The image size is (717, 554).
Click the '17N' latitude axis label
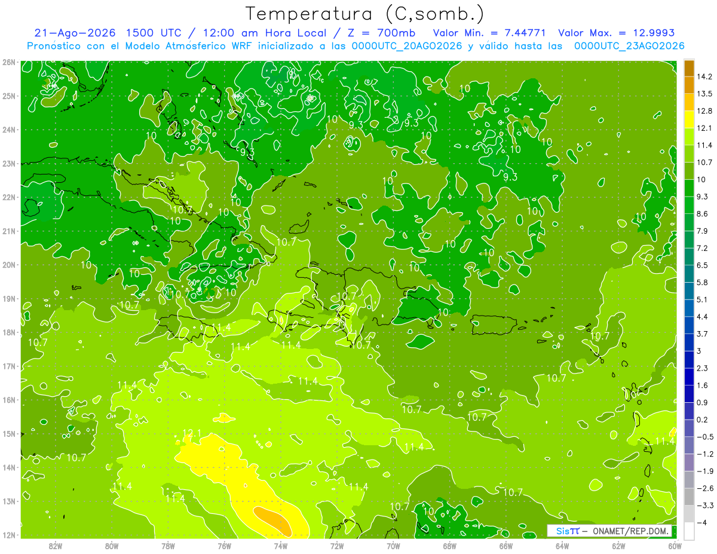[x=8, y=366]
